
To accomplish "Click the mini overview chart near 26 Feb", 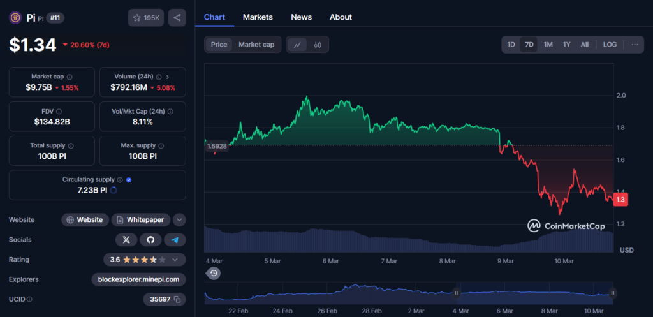I will tap(327, 293).
